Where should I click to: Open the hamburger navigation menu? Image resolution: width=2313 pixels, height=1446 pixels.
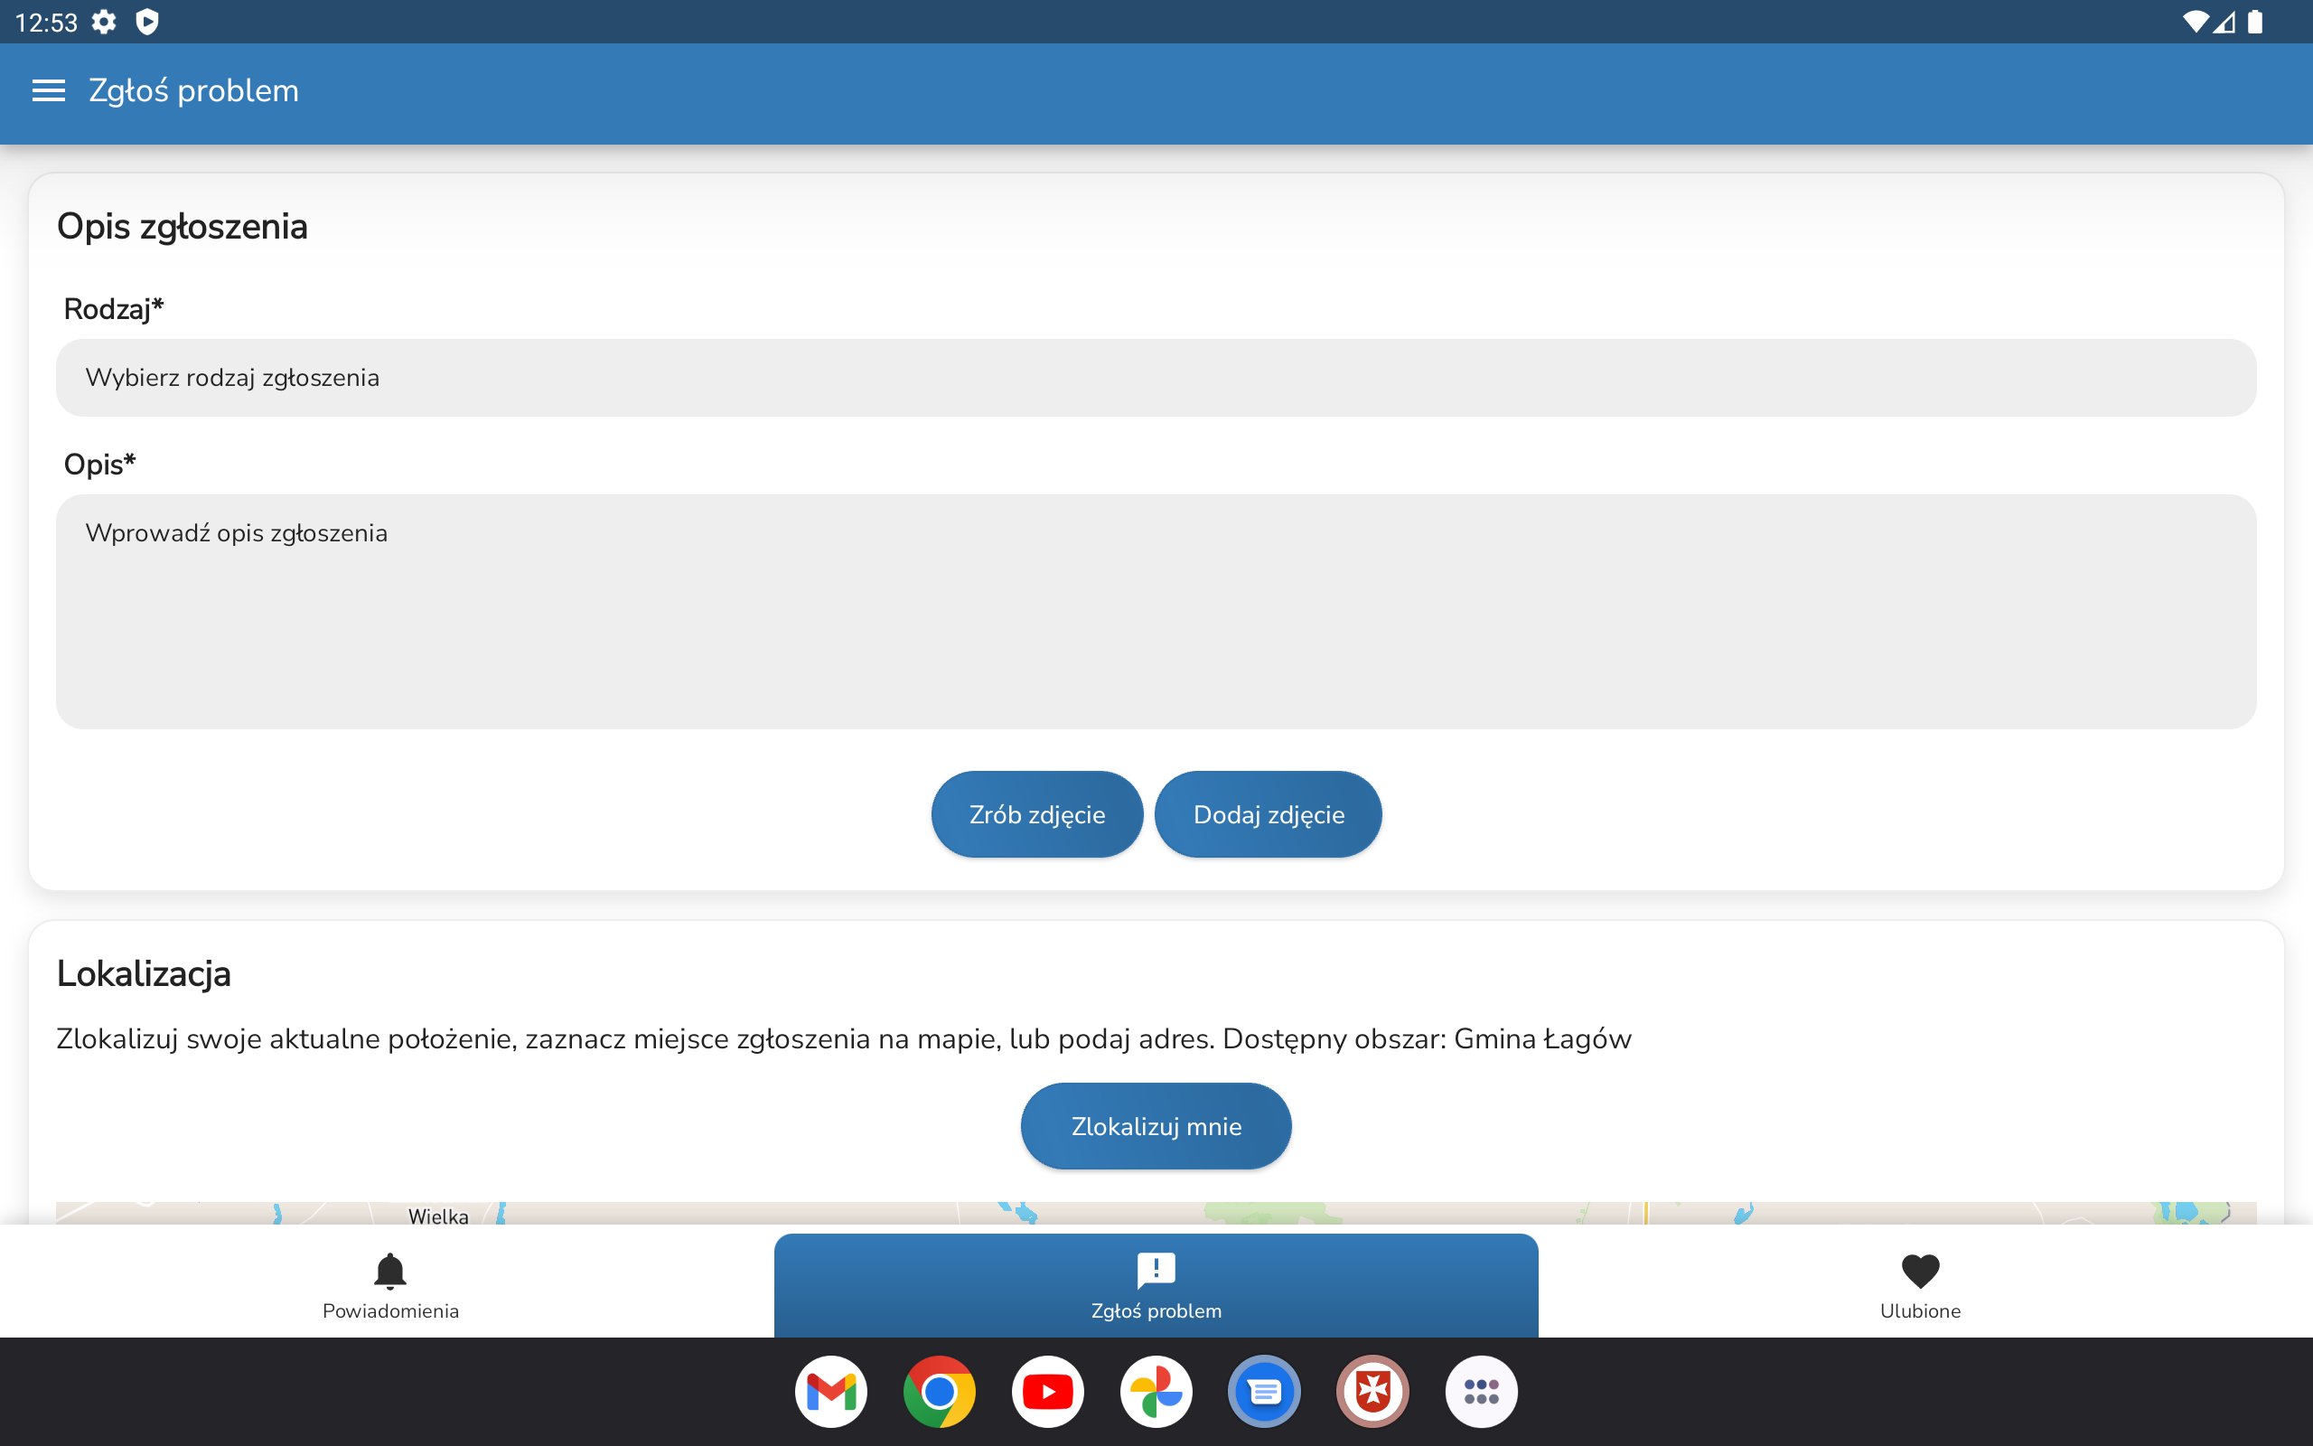[49, 91]
